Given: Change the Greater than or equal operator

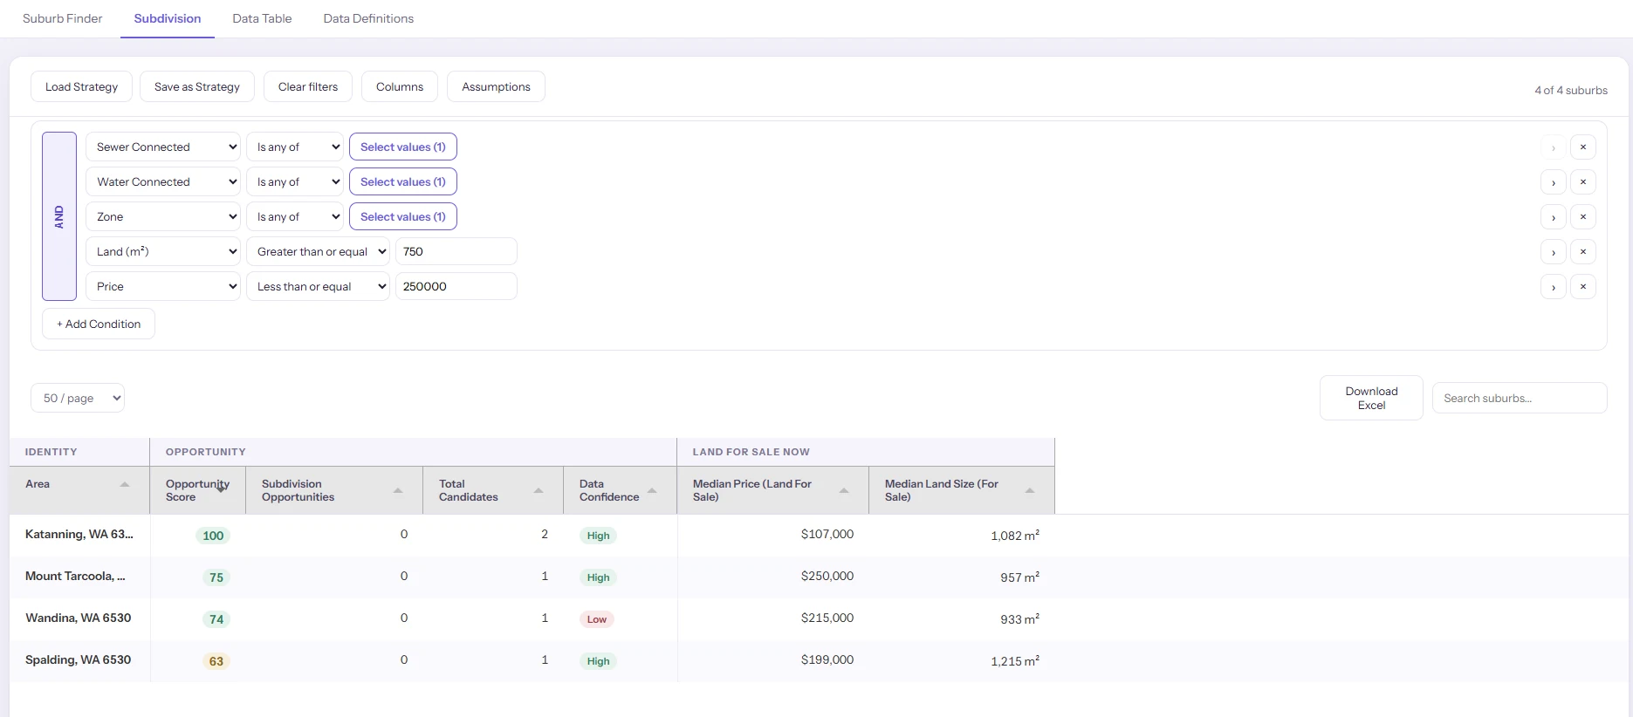Looking at the screenshot, I should click(318, 251).
